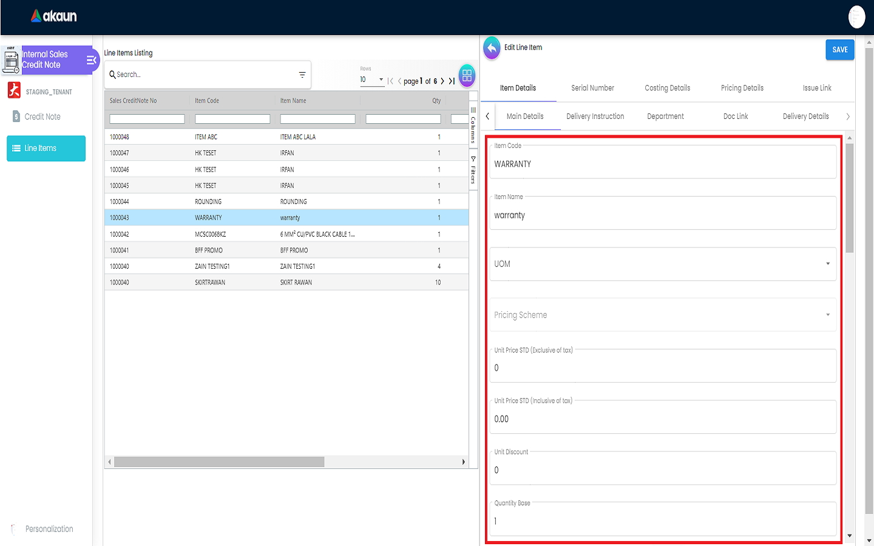The height and width of the screenshot is (546, 874).
Task: Open the Pricing Scheme dropdown
Action: (827, 315)
